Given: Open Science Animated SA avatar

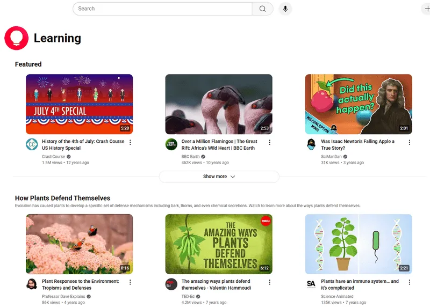Looking at the screenshot, I should click(x=311, y=284).
